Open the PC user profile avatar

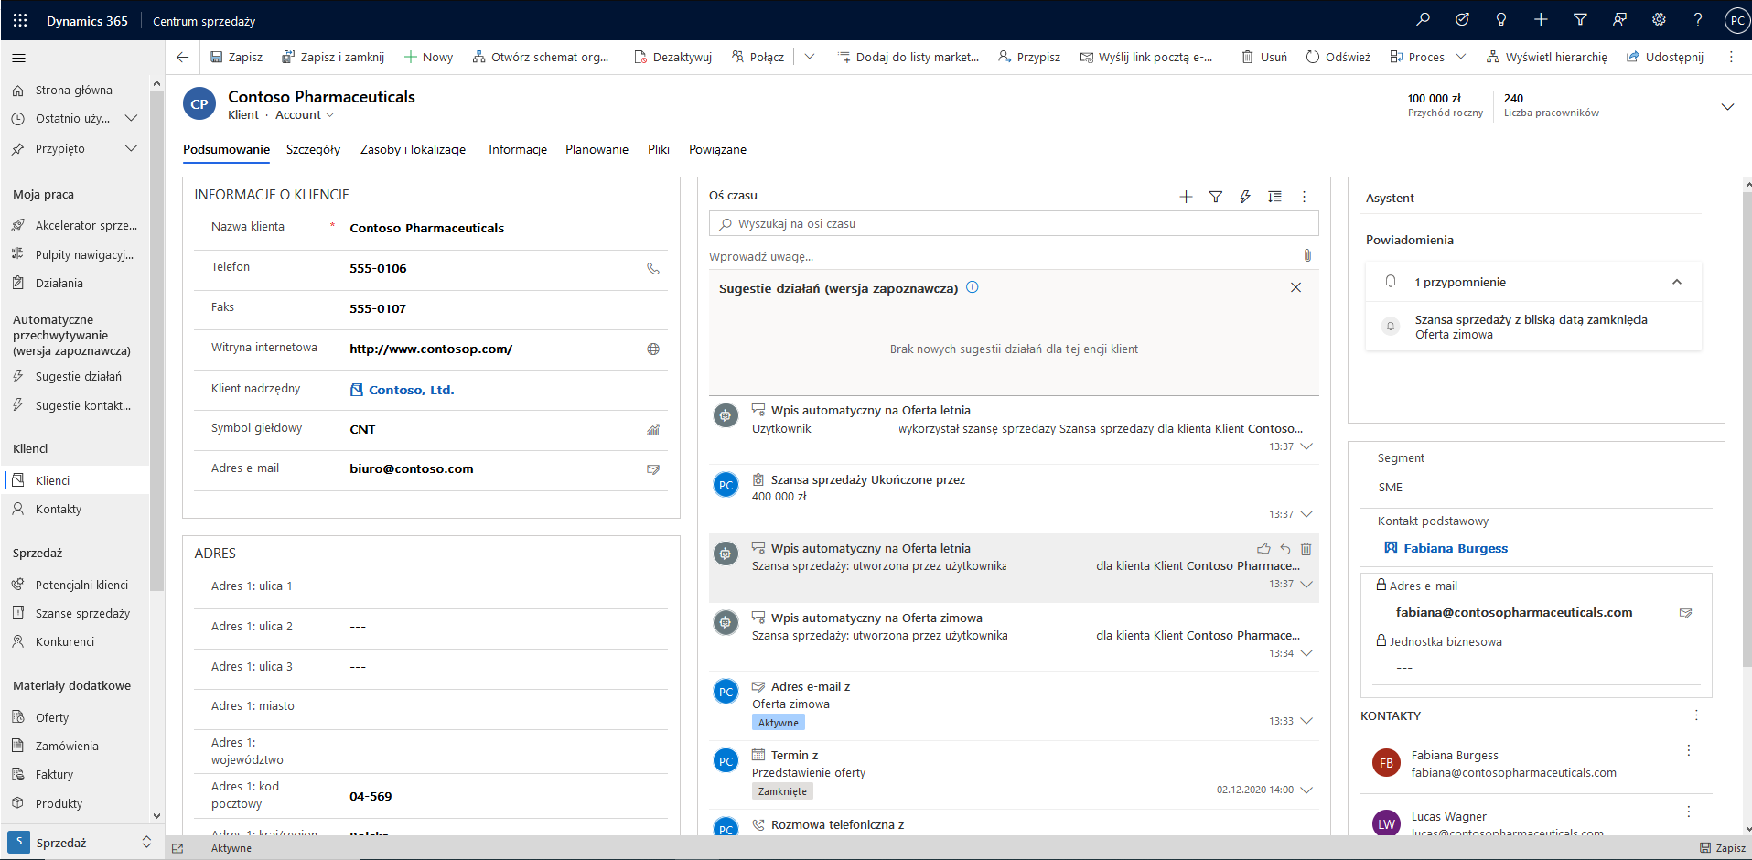(x=1736, y=20)
